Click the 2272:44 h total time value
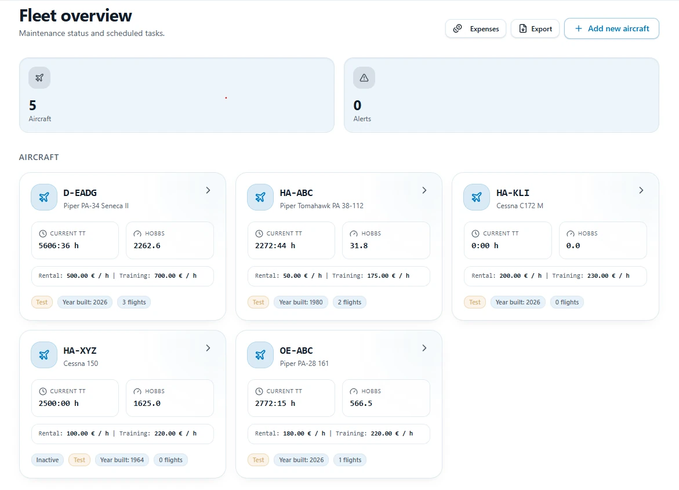This screenshot has width=679, height=490. tap(275, 246)
